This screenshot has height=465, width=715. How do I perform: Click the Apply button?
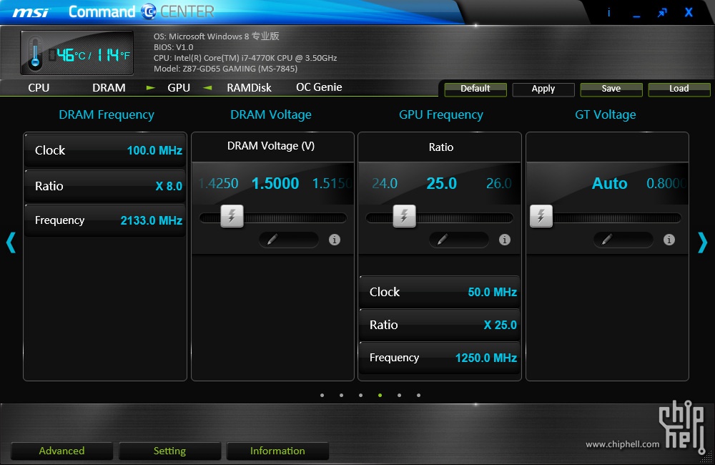543,89
